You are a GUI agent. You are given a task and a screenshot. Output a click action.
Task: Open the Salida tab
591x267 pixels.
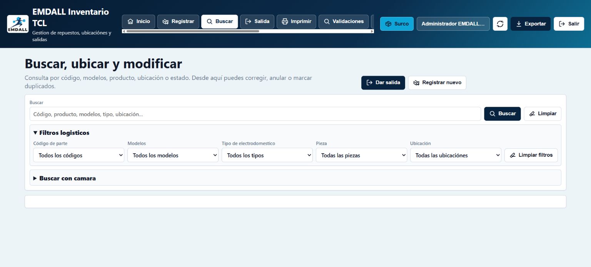tap(257, 22)
